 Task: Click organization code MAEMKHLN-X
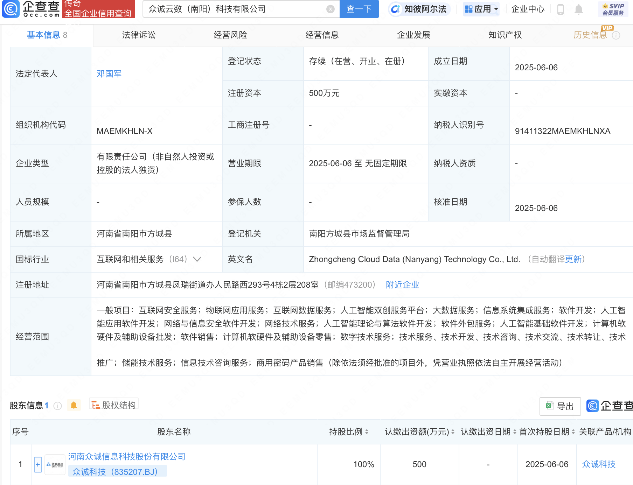point(125,131)
